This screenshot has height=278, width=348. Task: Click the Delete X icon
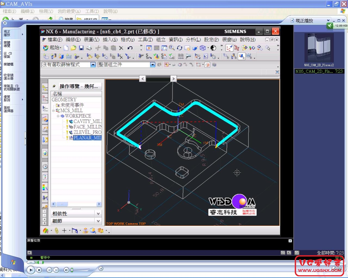121,48
